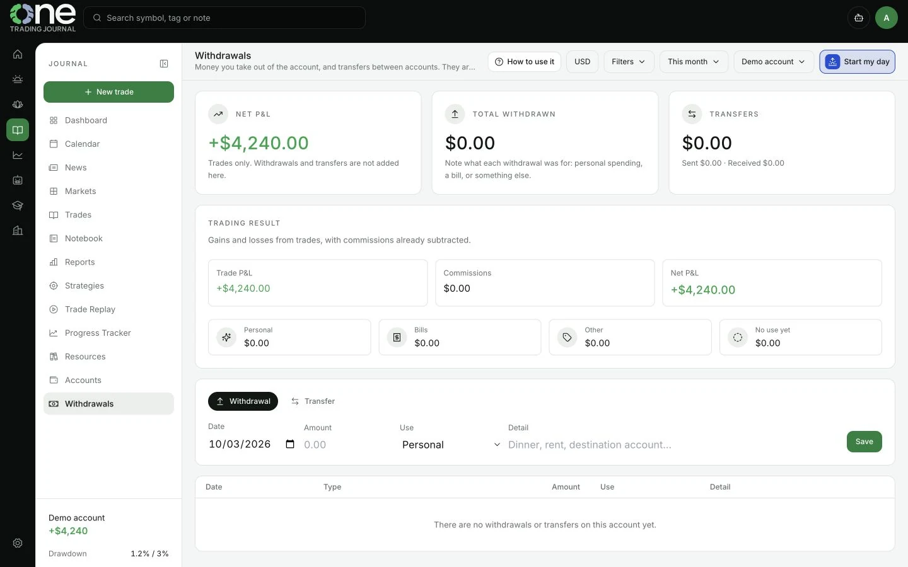Switch to the Transfer tab
The height and width of the screenshot is (567, 908).
(313, 401)
